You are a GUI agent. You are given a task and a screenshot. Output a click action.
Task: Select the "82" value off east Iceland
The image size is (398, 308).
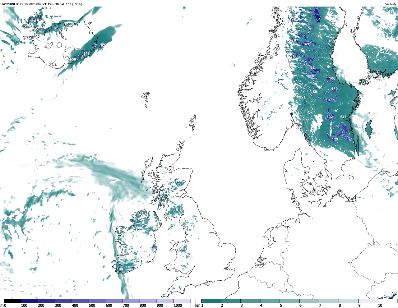[x=103, y=45]
